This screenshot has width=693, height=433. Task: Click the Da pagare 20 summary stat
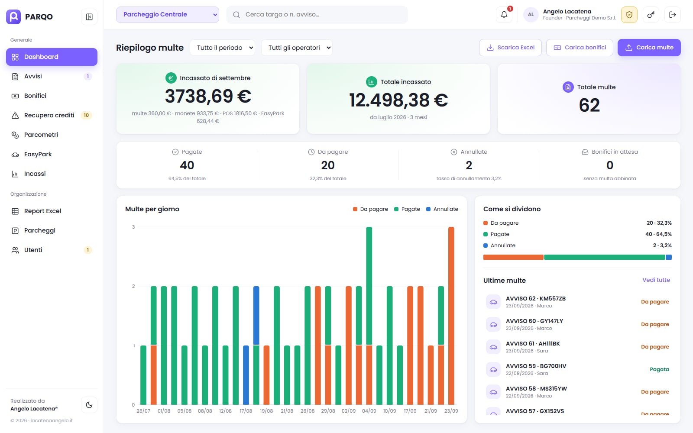(328, 165)
